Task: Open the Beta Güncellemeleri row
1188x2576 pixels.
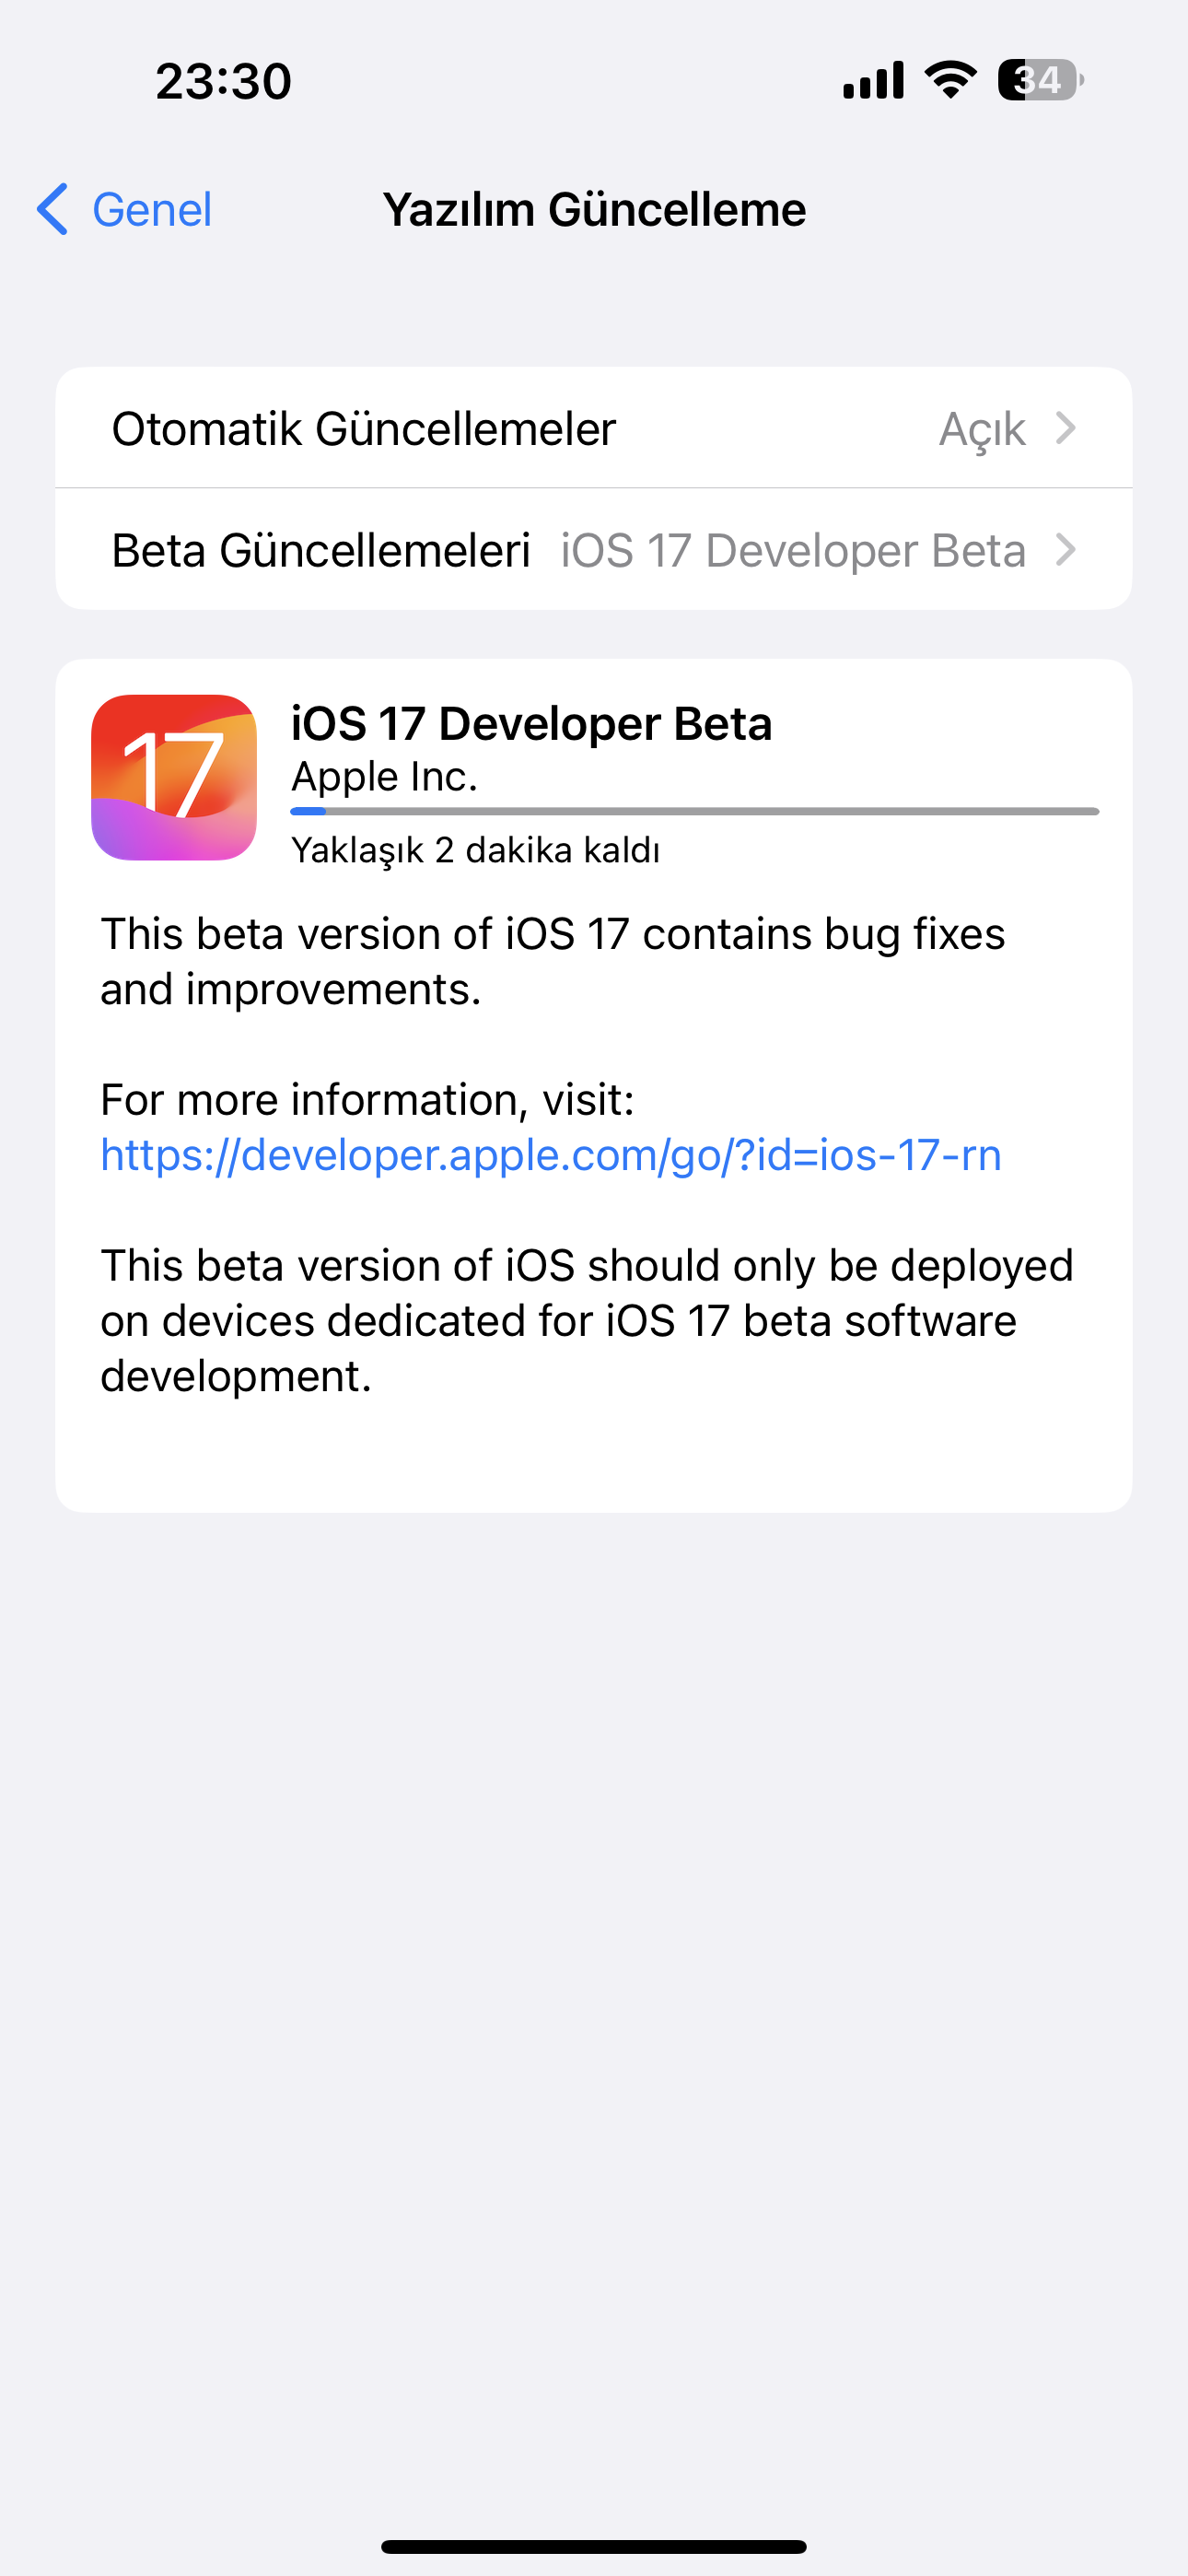Action: point(594,549)
